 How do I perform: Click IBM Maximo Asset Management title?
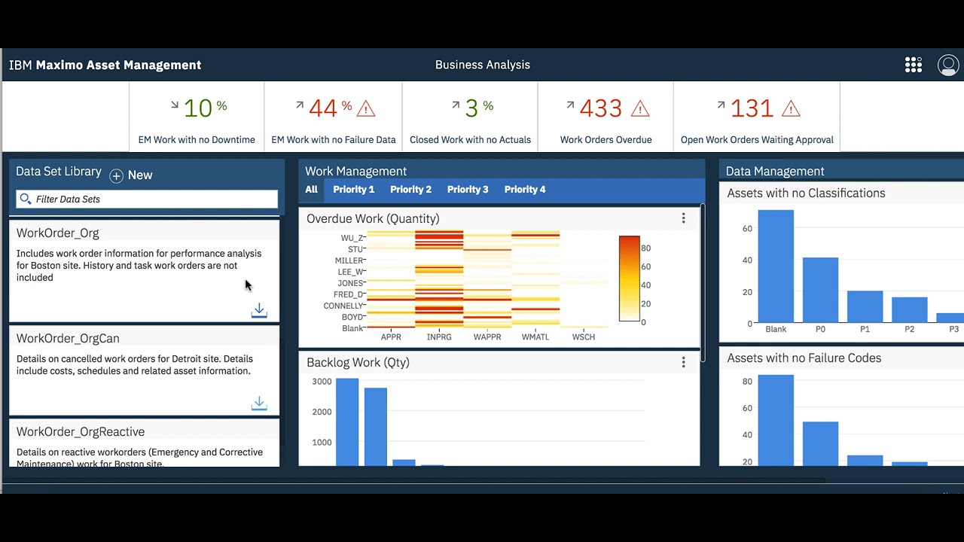(105, 65)
